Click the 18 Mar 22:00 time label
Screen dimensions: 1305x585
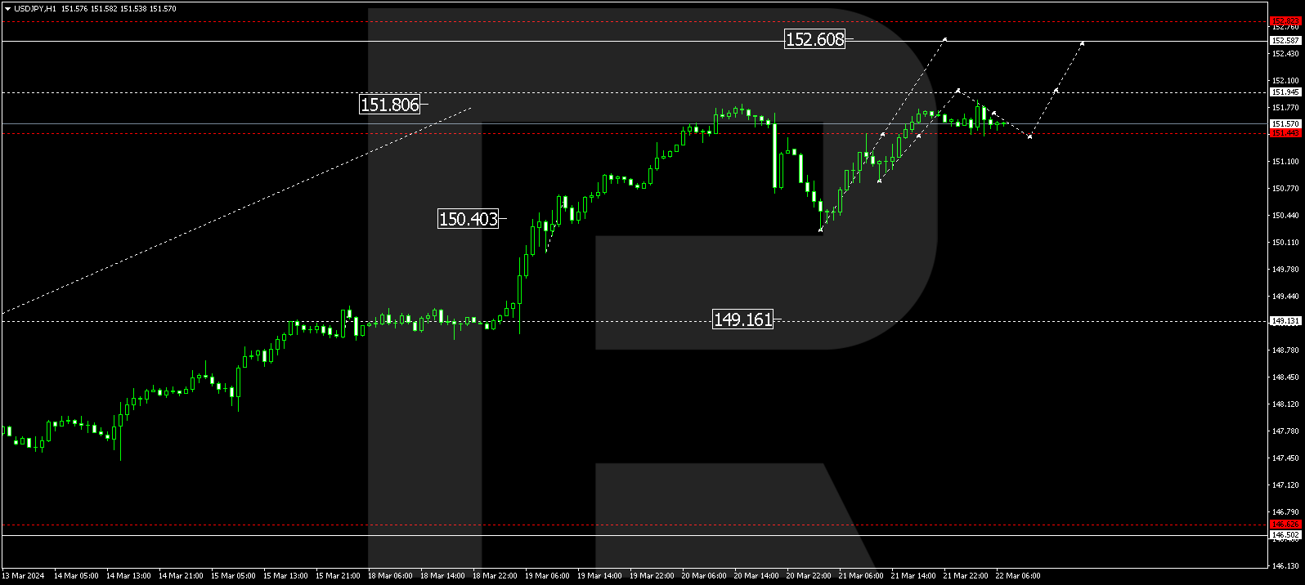[x=495, y=576]
